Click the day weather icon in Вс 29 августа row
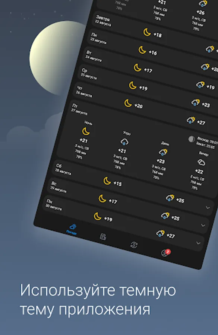The image size is (218, 335). pyautogui.click(x=165, y=216)
